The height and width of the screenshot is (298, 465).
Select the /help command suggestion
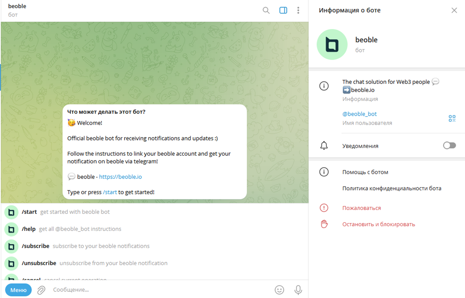[x=154, y=229]
